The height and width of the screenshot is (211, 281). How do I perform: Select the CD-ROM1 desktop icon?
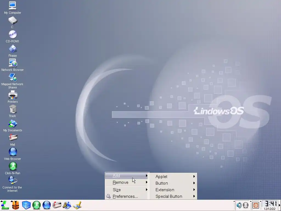pyautogui.click(x=13, y=37)
